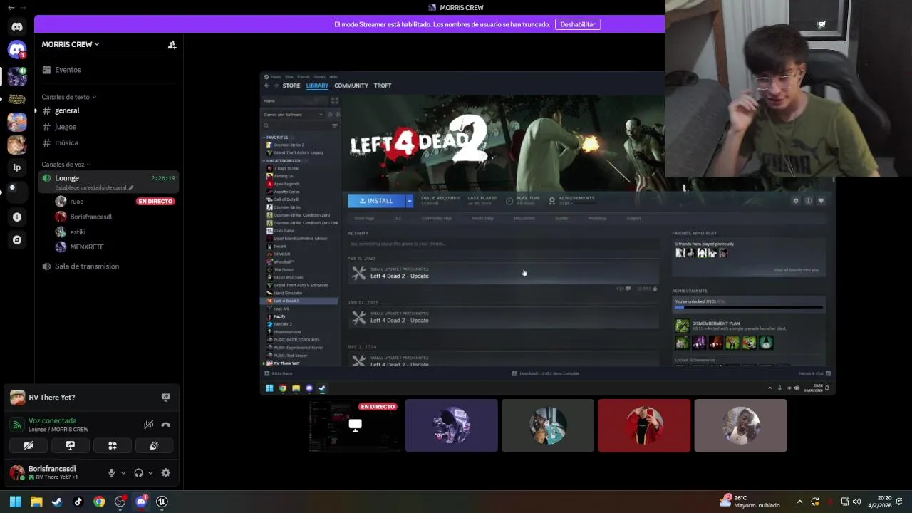Invite people to MORRIS CREW icon
The image size is (912, 513).
coord(172,44)
